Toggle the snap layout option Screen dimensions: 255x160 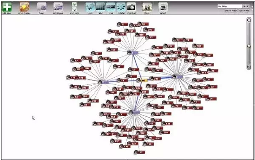[111, 7]
